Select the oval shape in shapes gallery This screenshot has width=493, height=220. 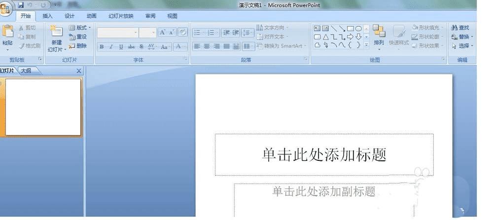358,28
